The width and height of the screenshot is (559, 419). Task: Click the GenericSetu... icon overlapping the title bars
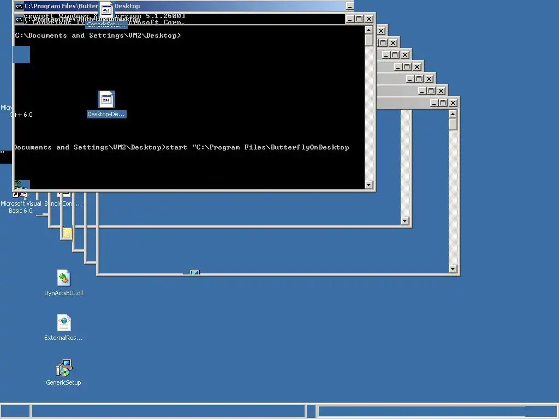click(106, 14)
